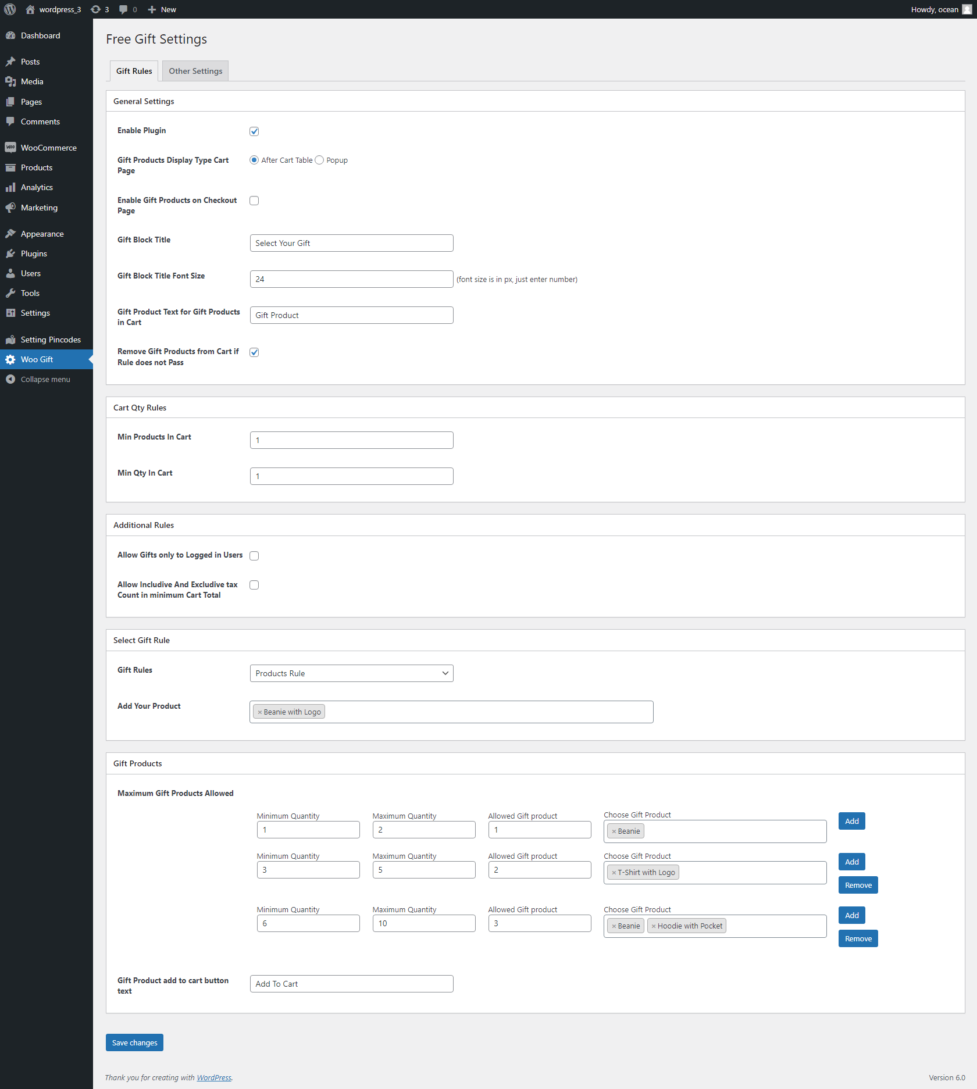Switch to the Other Settings tab
This screenshot has width=977, height=1089.
(x=195, y=71)
